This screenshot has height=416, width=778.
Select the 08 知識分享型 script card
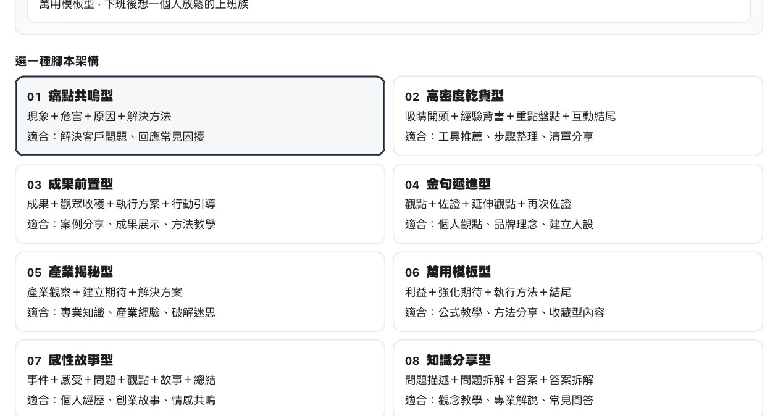click(x=578, y=378)
